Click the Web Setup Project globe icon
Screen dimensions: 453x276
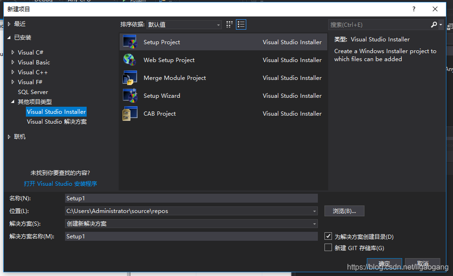(129, 60)
